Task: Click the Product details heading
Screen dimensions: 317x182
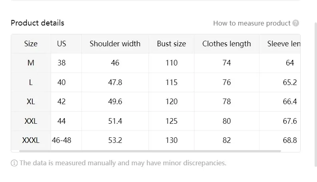Action: click(38, 23)
